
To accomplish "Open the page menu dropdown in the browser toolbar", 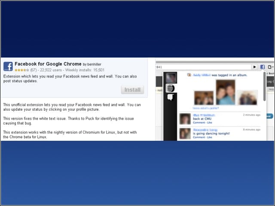I will [x=271, y=67].
